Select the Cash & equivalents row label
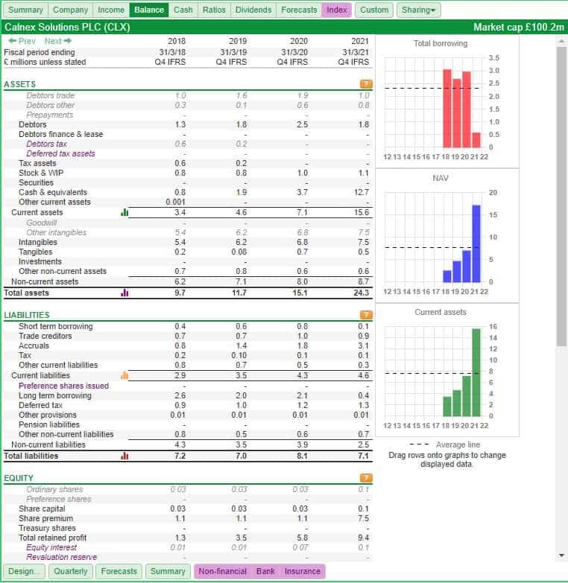This screenshot has width=568, height=583. pos(53,192)
